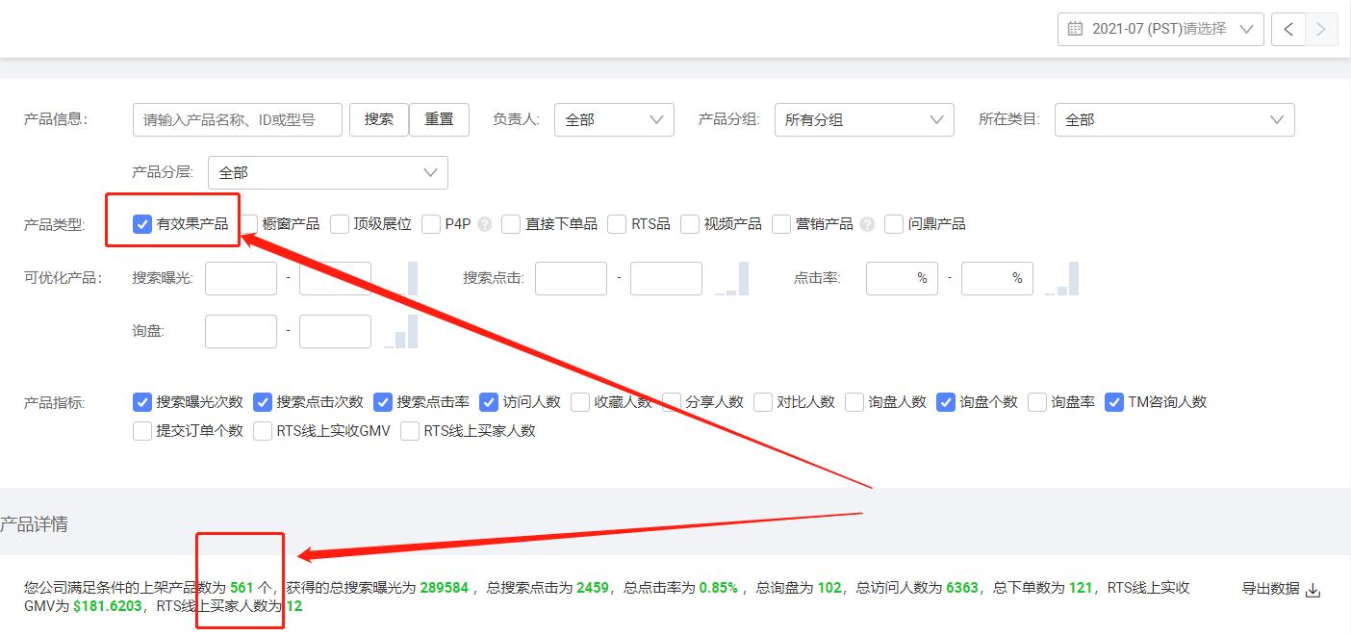The height and width of the screenshot is (636, 1351).
Task: Uncheck the TM咨询人数 metric checkbox
Action: coord(1114,402)
